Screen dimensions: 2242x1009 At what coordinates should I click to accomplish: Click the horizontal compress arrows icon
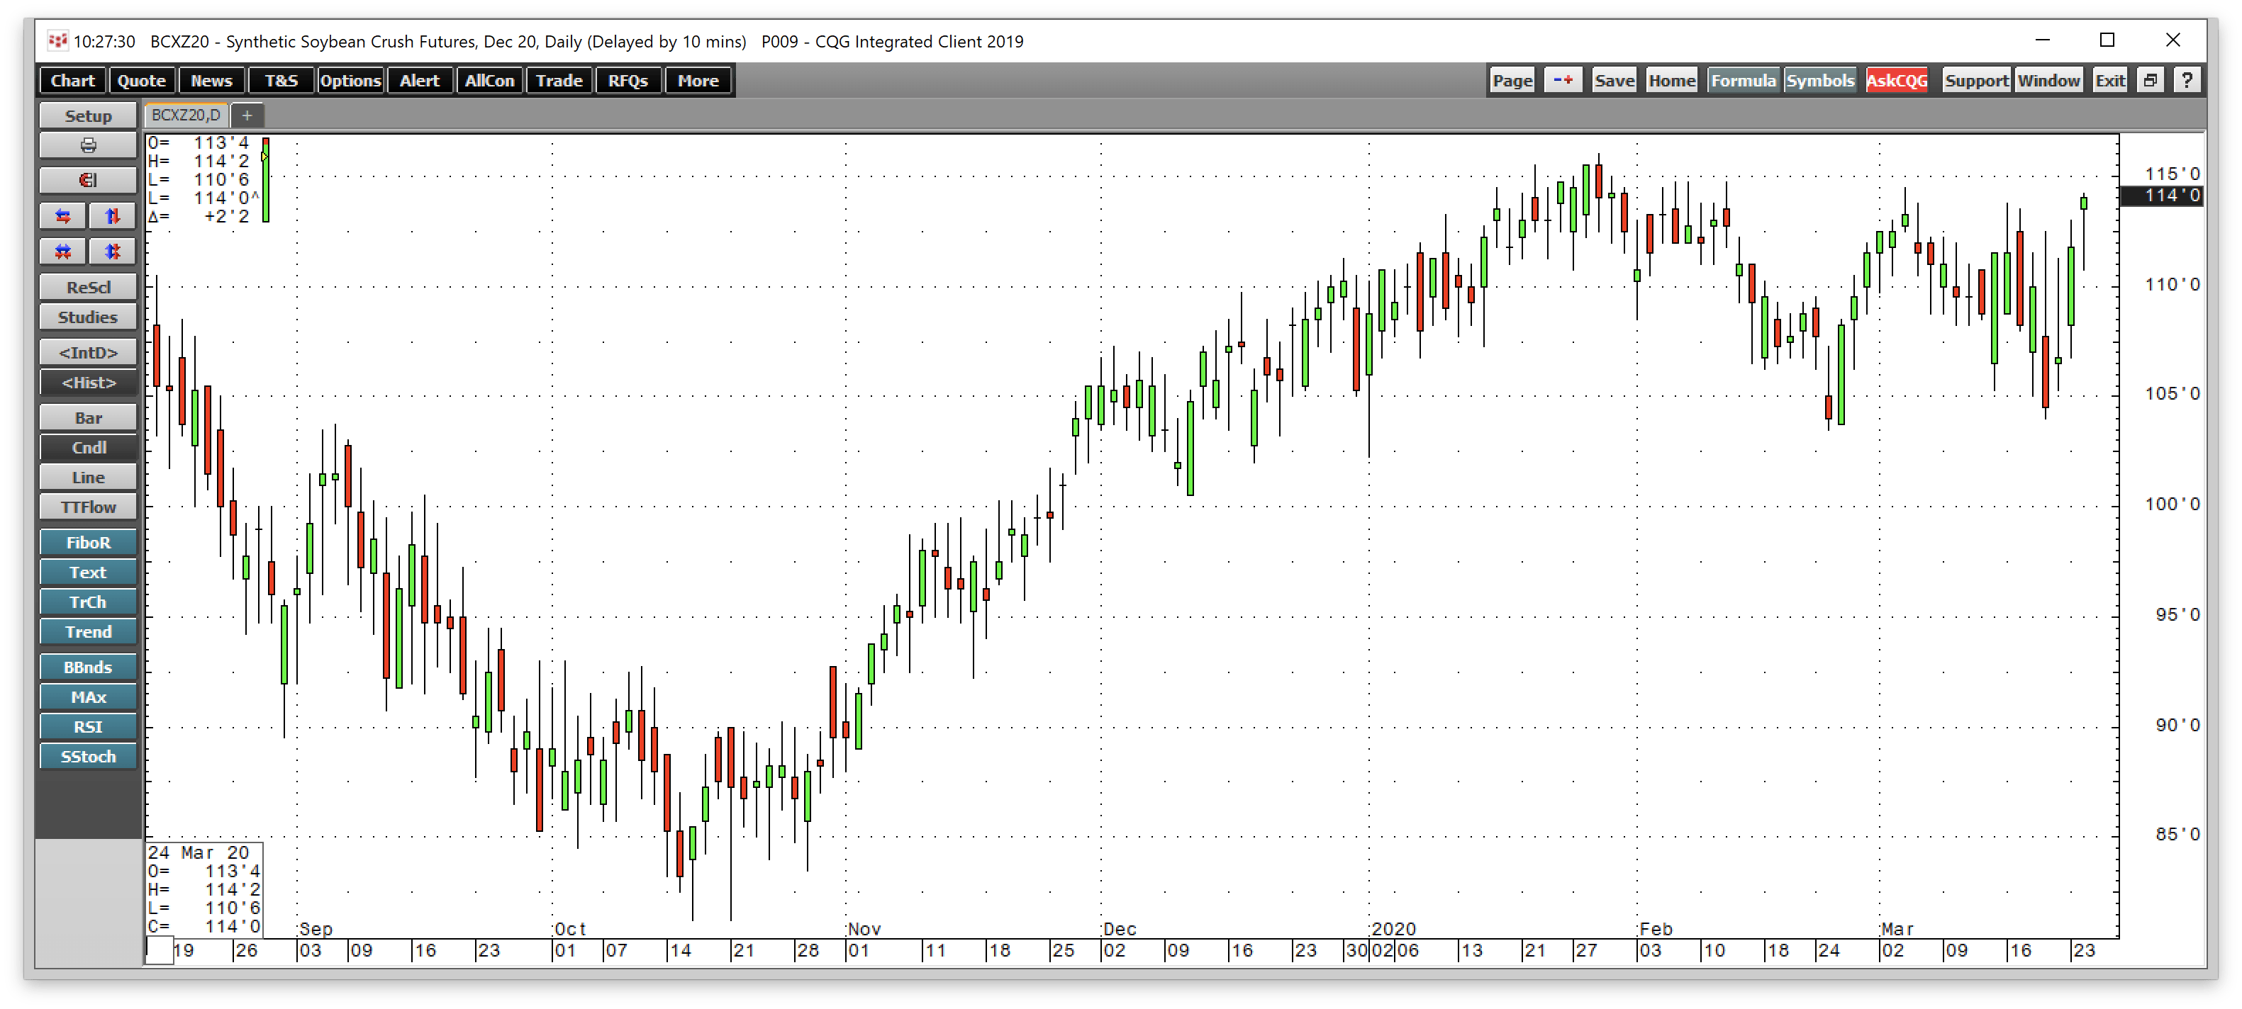click(x=62, y=252)
